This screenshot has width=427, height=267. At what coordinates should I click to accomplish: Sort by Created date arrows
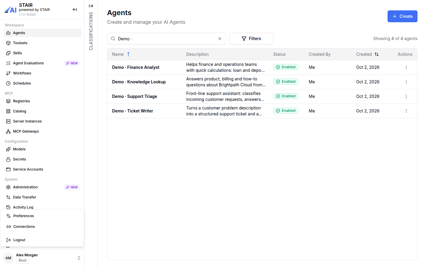click(377, 54)
